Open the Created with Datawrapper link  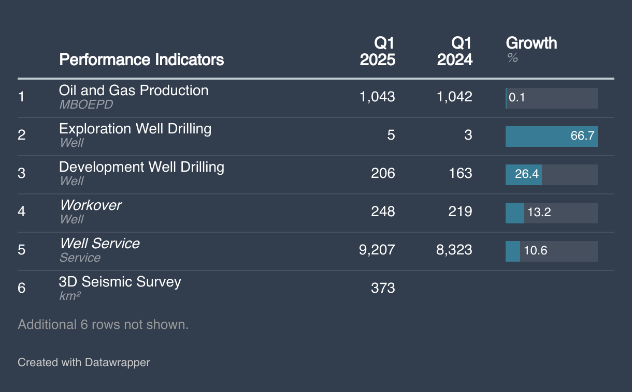click(x=83, y=363)
